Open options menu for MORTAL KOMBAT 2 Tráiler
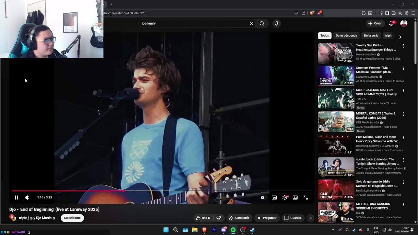Viewport: 418px width, 235px height. click(404, 114)
